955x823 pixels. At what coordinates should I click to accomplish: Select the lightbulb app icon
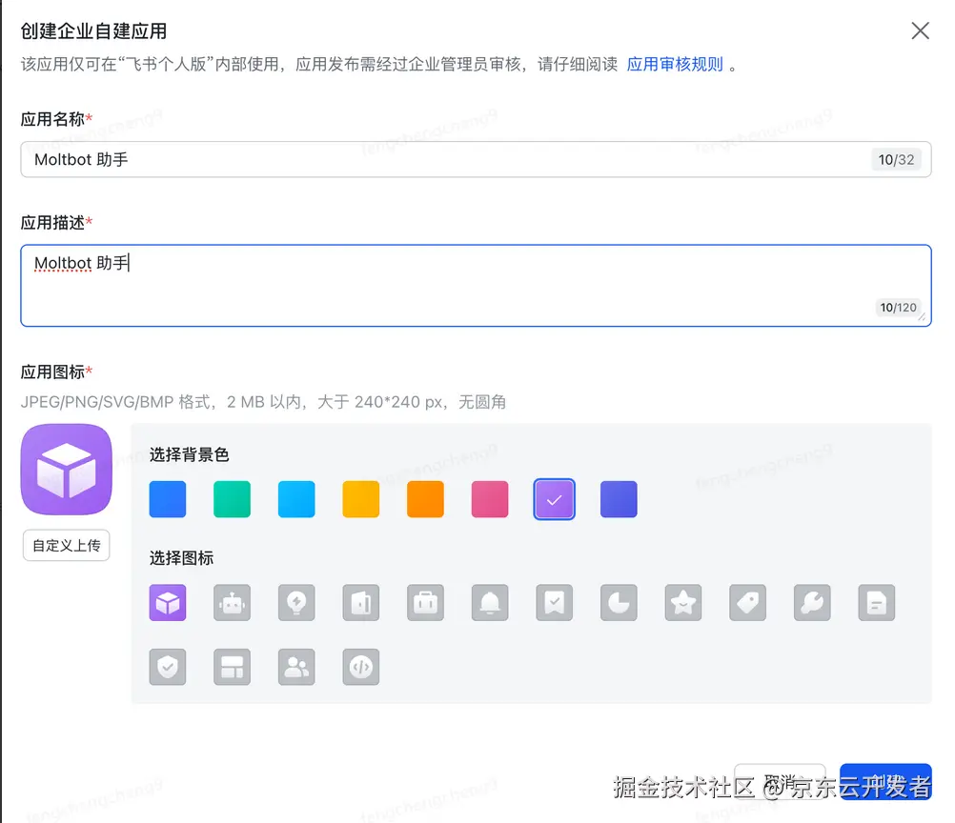click(x=296, y=602)
